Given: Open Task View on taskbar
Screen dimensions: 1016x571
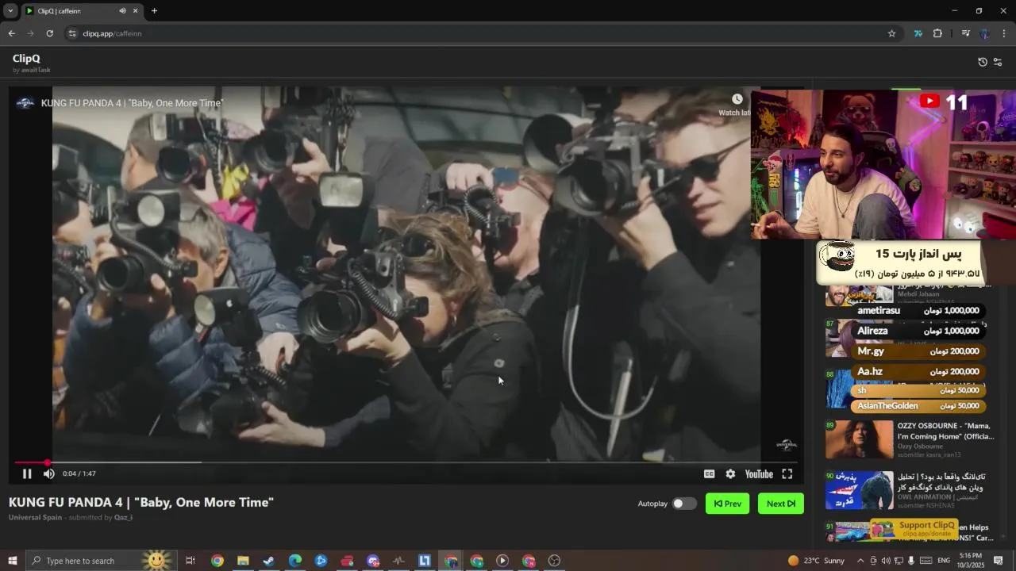Looking at the screenshot, I should click(190, 561).
